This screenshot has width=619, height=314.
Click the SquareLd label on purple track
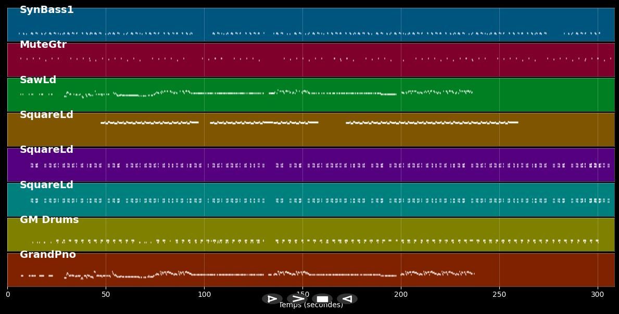(46, 150)
